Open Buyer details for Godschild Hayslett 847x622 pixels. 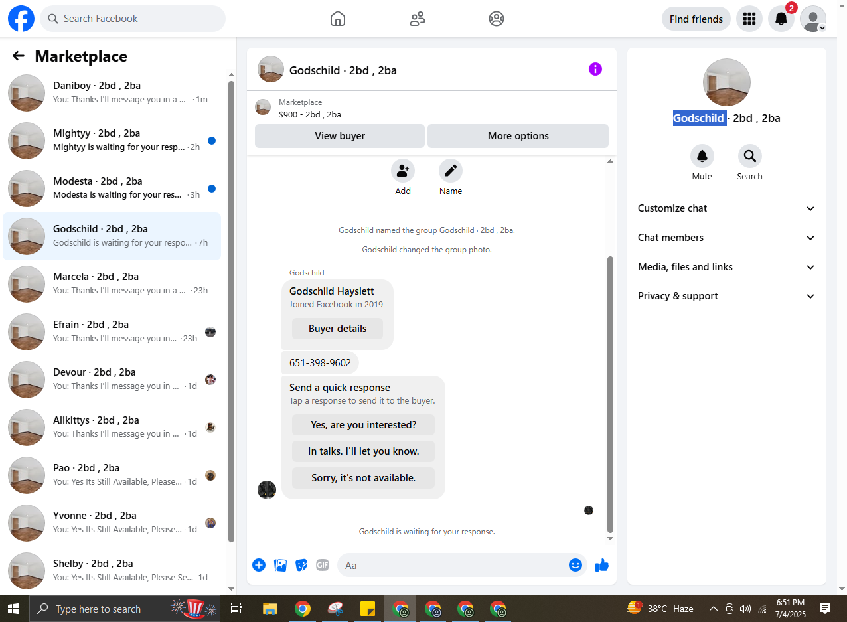(x=338, y=329)
